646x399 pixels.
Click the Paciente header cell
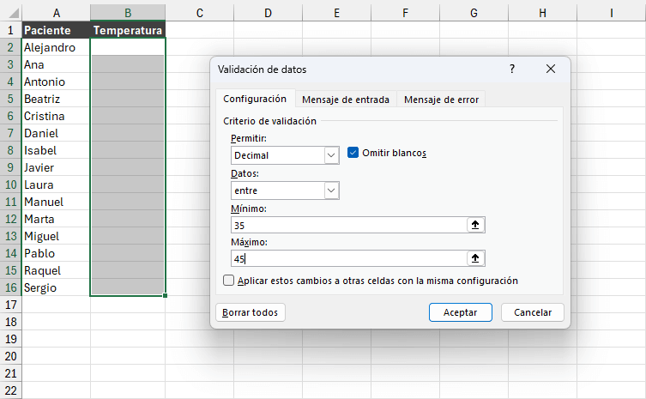pyautogui.click(x=57, y=30)
